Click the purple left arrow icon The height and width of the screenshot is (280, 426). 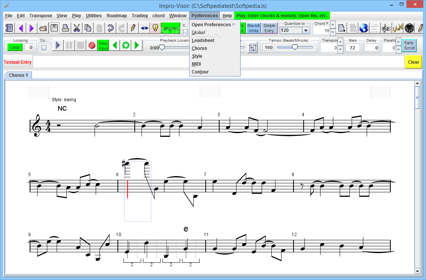tap(21, 28)
